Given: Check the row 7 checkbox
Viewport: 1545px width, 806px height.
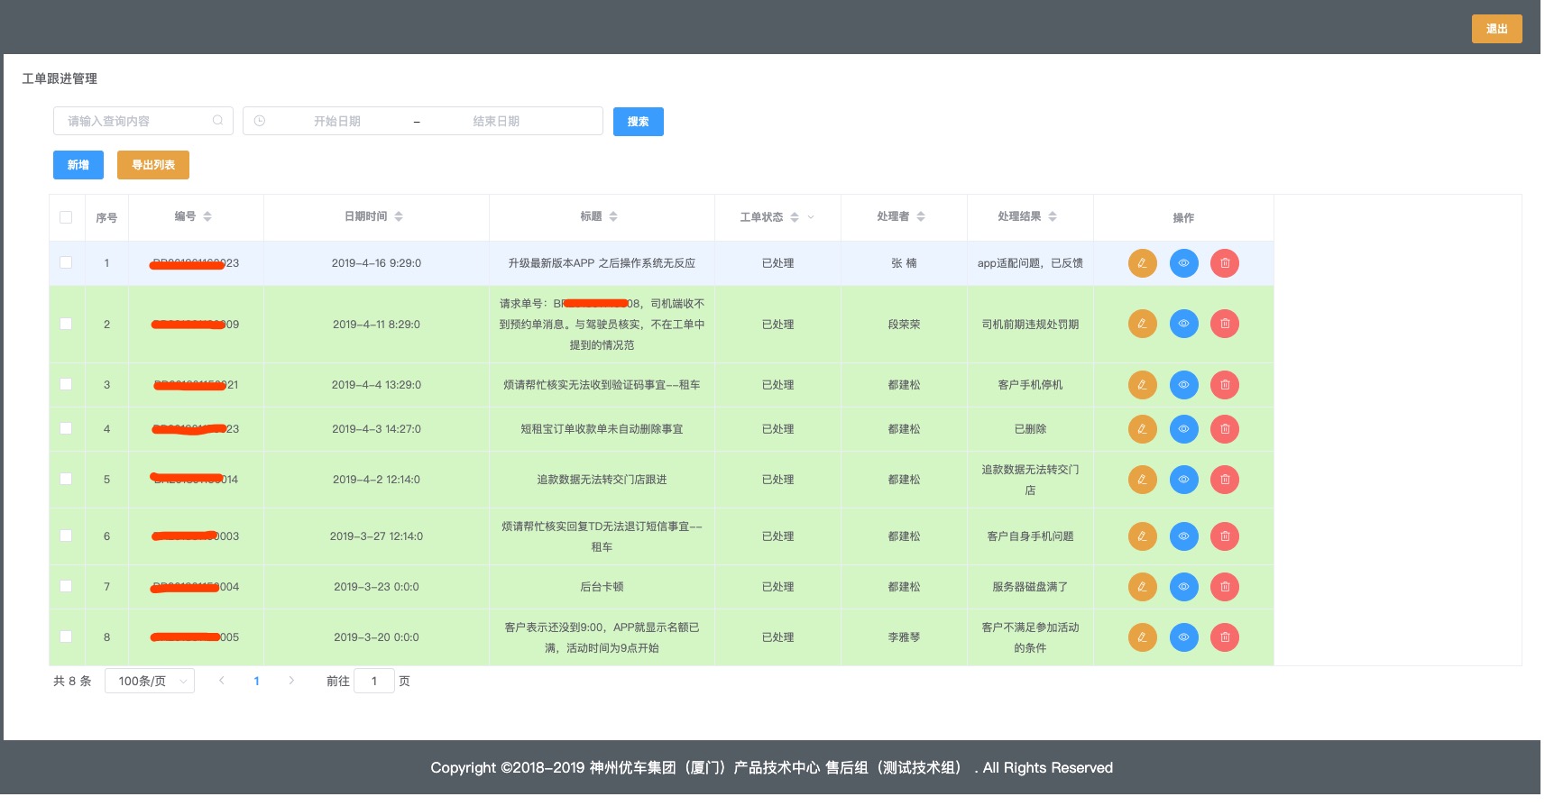Looking at the screenshot, I should [66, 586].
